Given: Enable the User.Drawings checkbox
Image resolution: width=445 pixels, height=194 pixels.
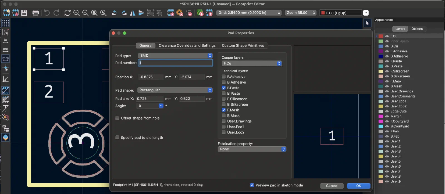Looking at the screenshot, I should 224,121.
